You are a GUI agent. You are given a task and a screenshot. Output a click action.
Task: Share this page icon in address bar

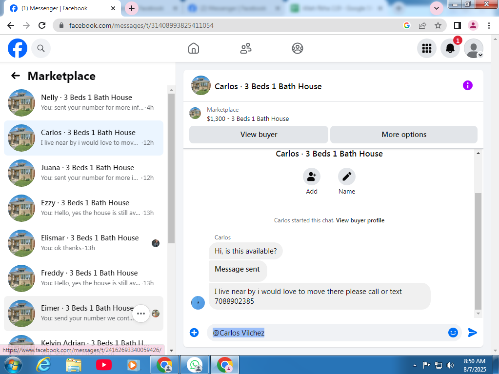click(422, 25)
